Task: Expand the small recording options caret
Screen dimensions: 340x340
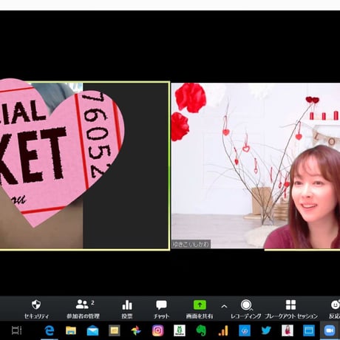Action: 251,309
